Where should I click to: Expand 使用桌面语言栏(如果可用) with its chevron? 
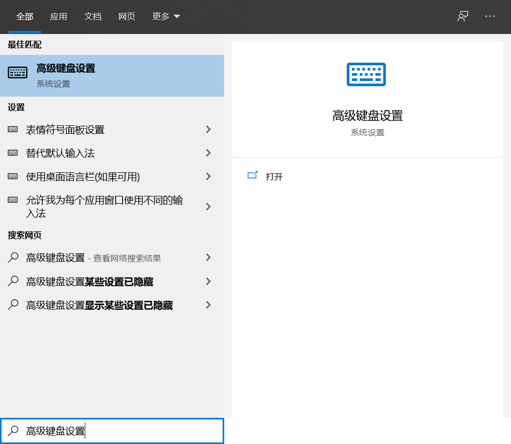click(209, 177)
